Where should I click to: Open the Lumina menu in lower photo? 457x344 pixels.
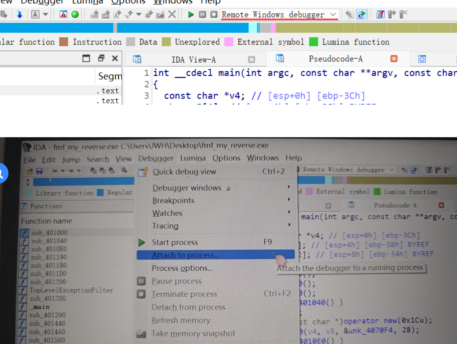point(193,158)
